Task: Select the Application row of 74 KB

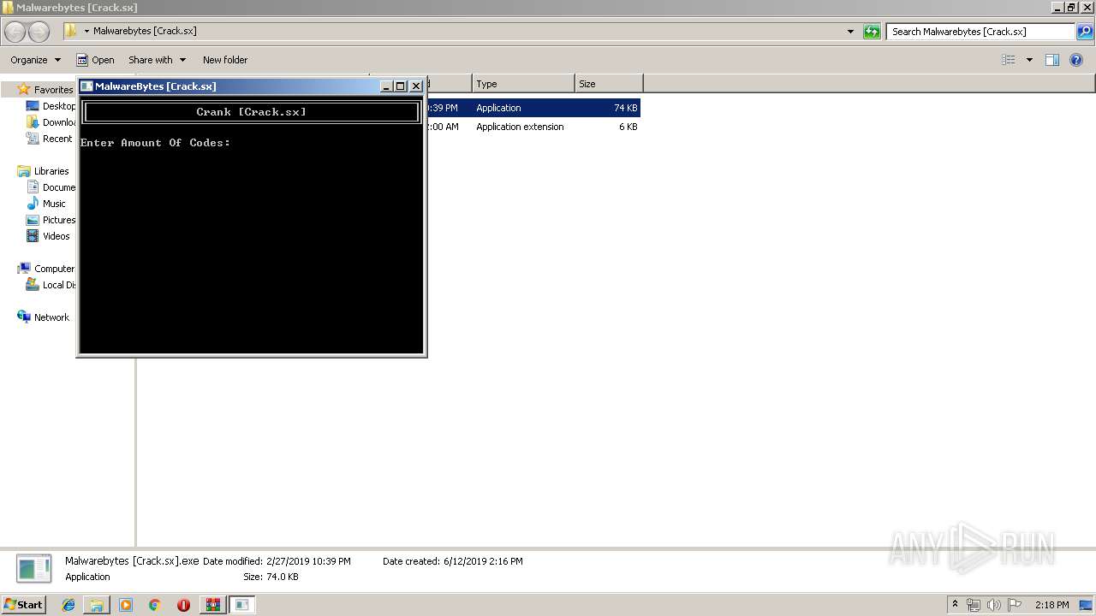Action: pos(532,108)
